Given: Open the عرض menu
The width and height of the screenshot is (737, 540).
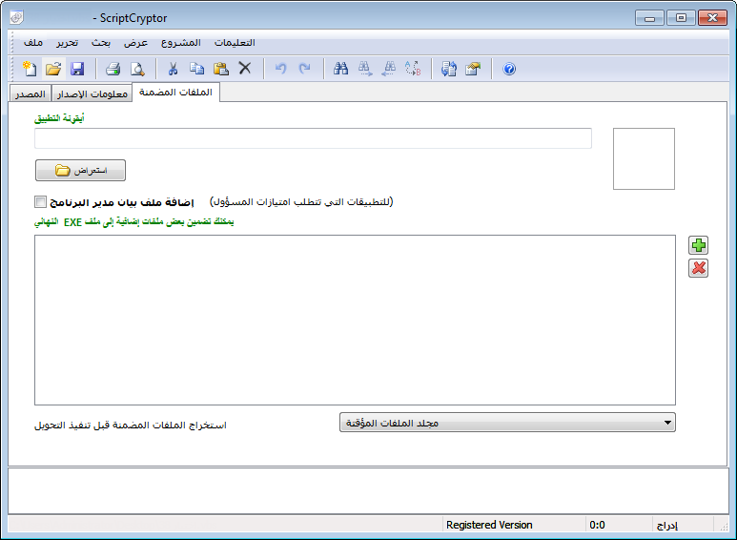Looking at the screenshot, I should coord(135,43).
